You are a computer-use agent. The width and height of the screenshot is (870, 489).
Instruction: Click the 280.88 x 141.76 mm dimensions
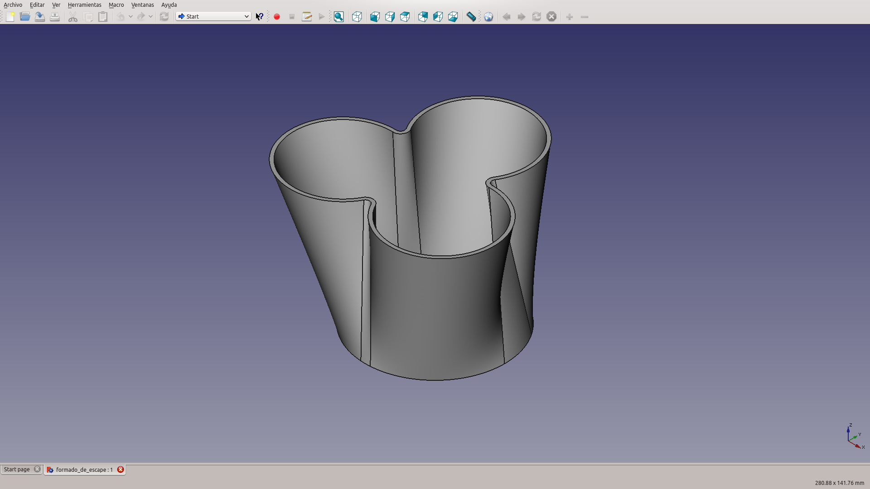(839, 483)
